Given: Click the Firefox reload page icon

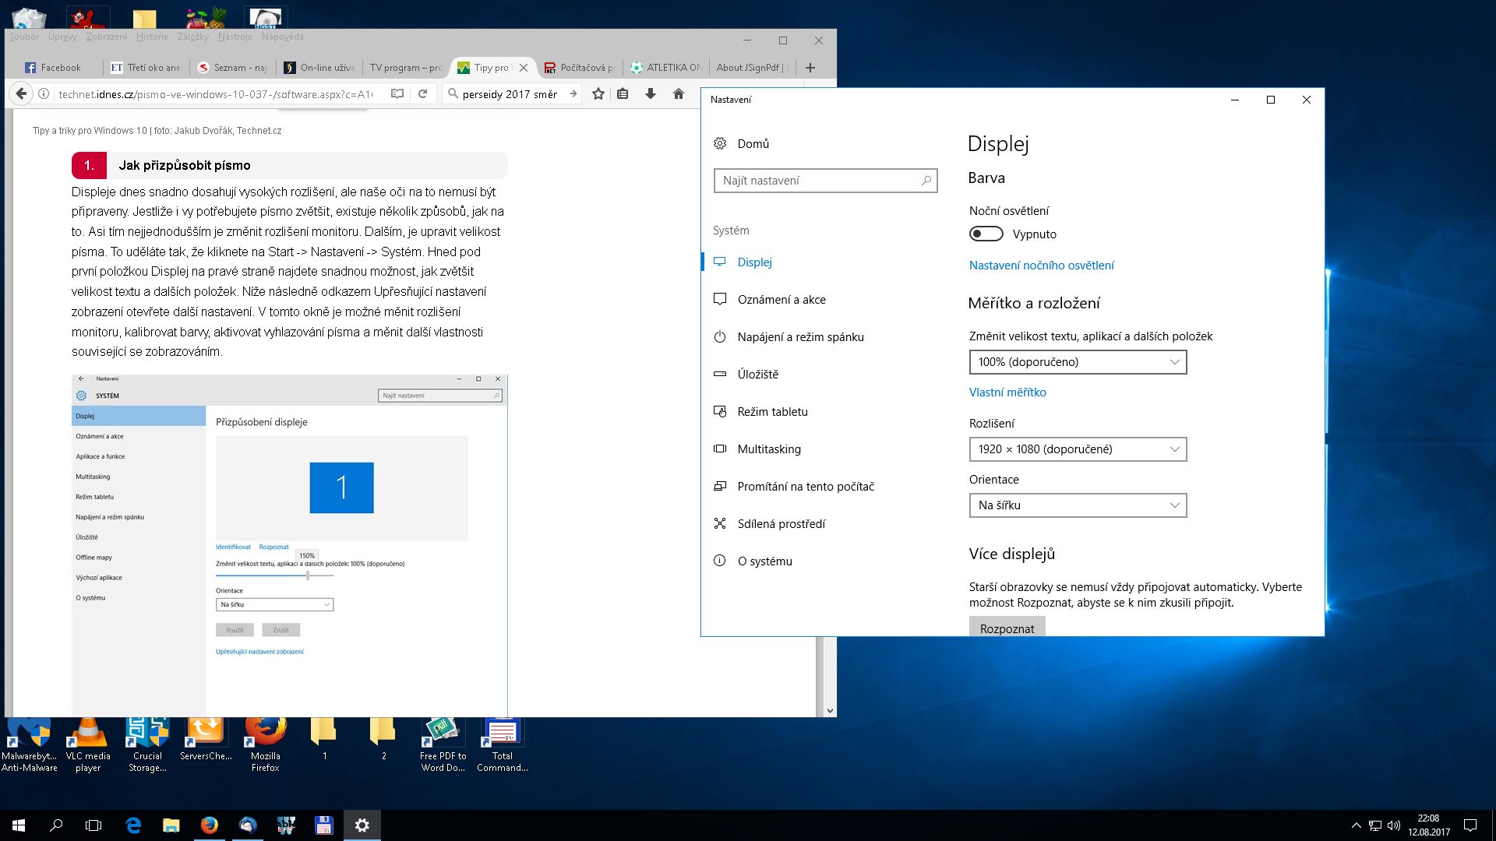Looking at the screenshot, I should [x=422, y=93].
